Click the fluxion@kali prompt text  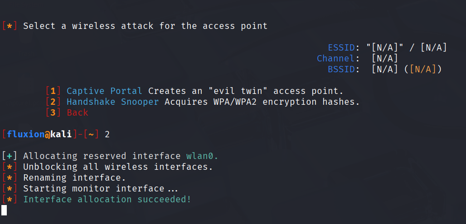tap(39, 134)
